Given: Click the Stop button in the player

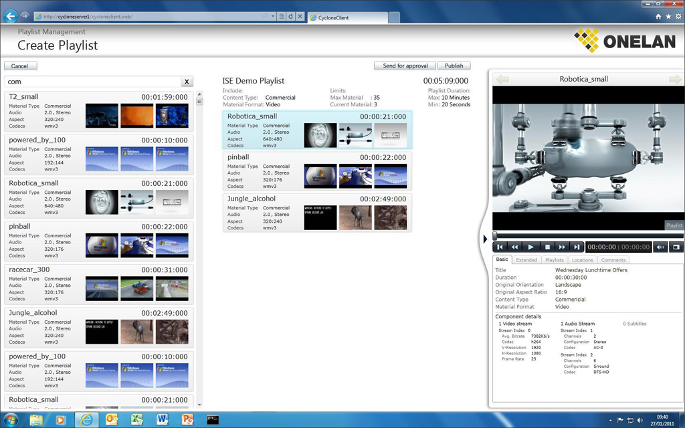Looking at the screenshot, I should pyautogui.click(x=547, y=247).
